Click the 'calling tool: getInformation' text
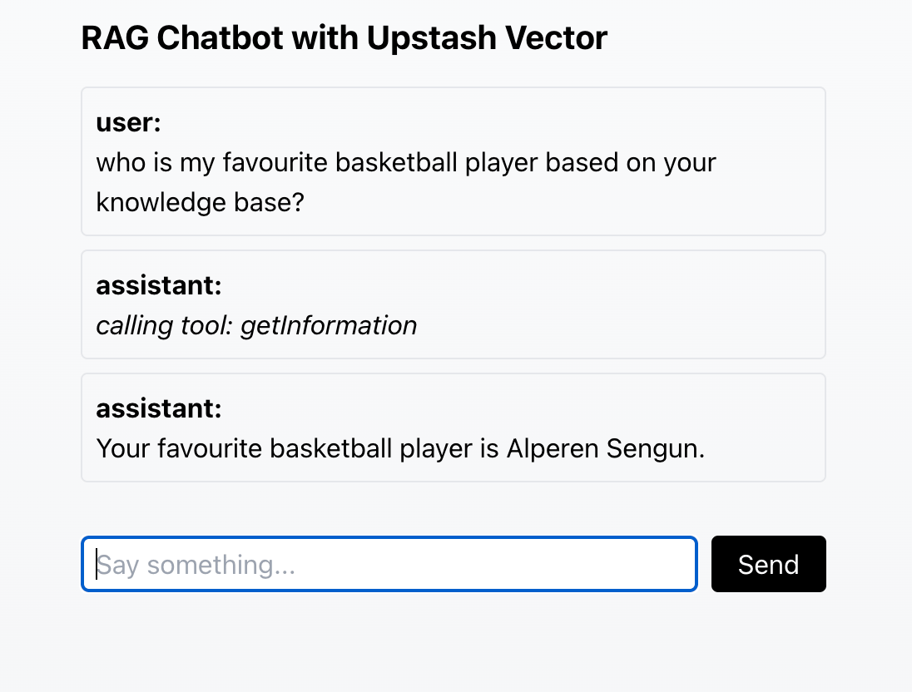This screenshot has width=912, height=692. 256,326
